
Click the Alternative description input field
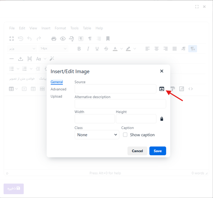120,104
